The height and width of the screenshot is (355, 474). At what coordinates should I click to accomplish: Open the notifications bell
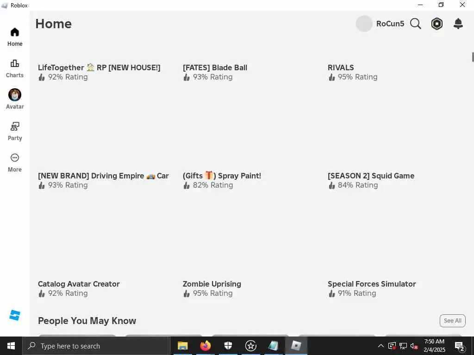click(x=458, y=24)
